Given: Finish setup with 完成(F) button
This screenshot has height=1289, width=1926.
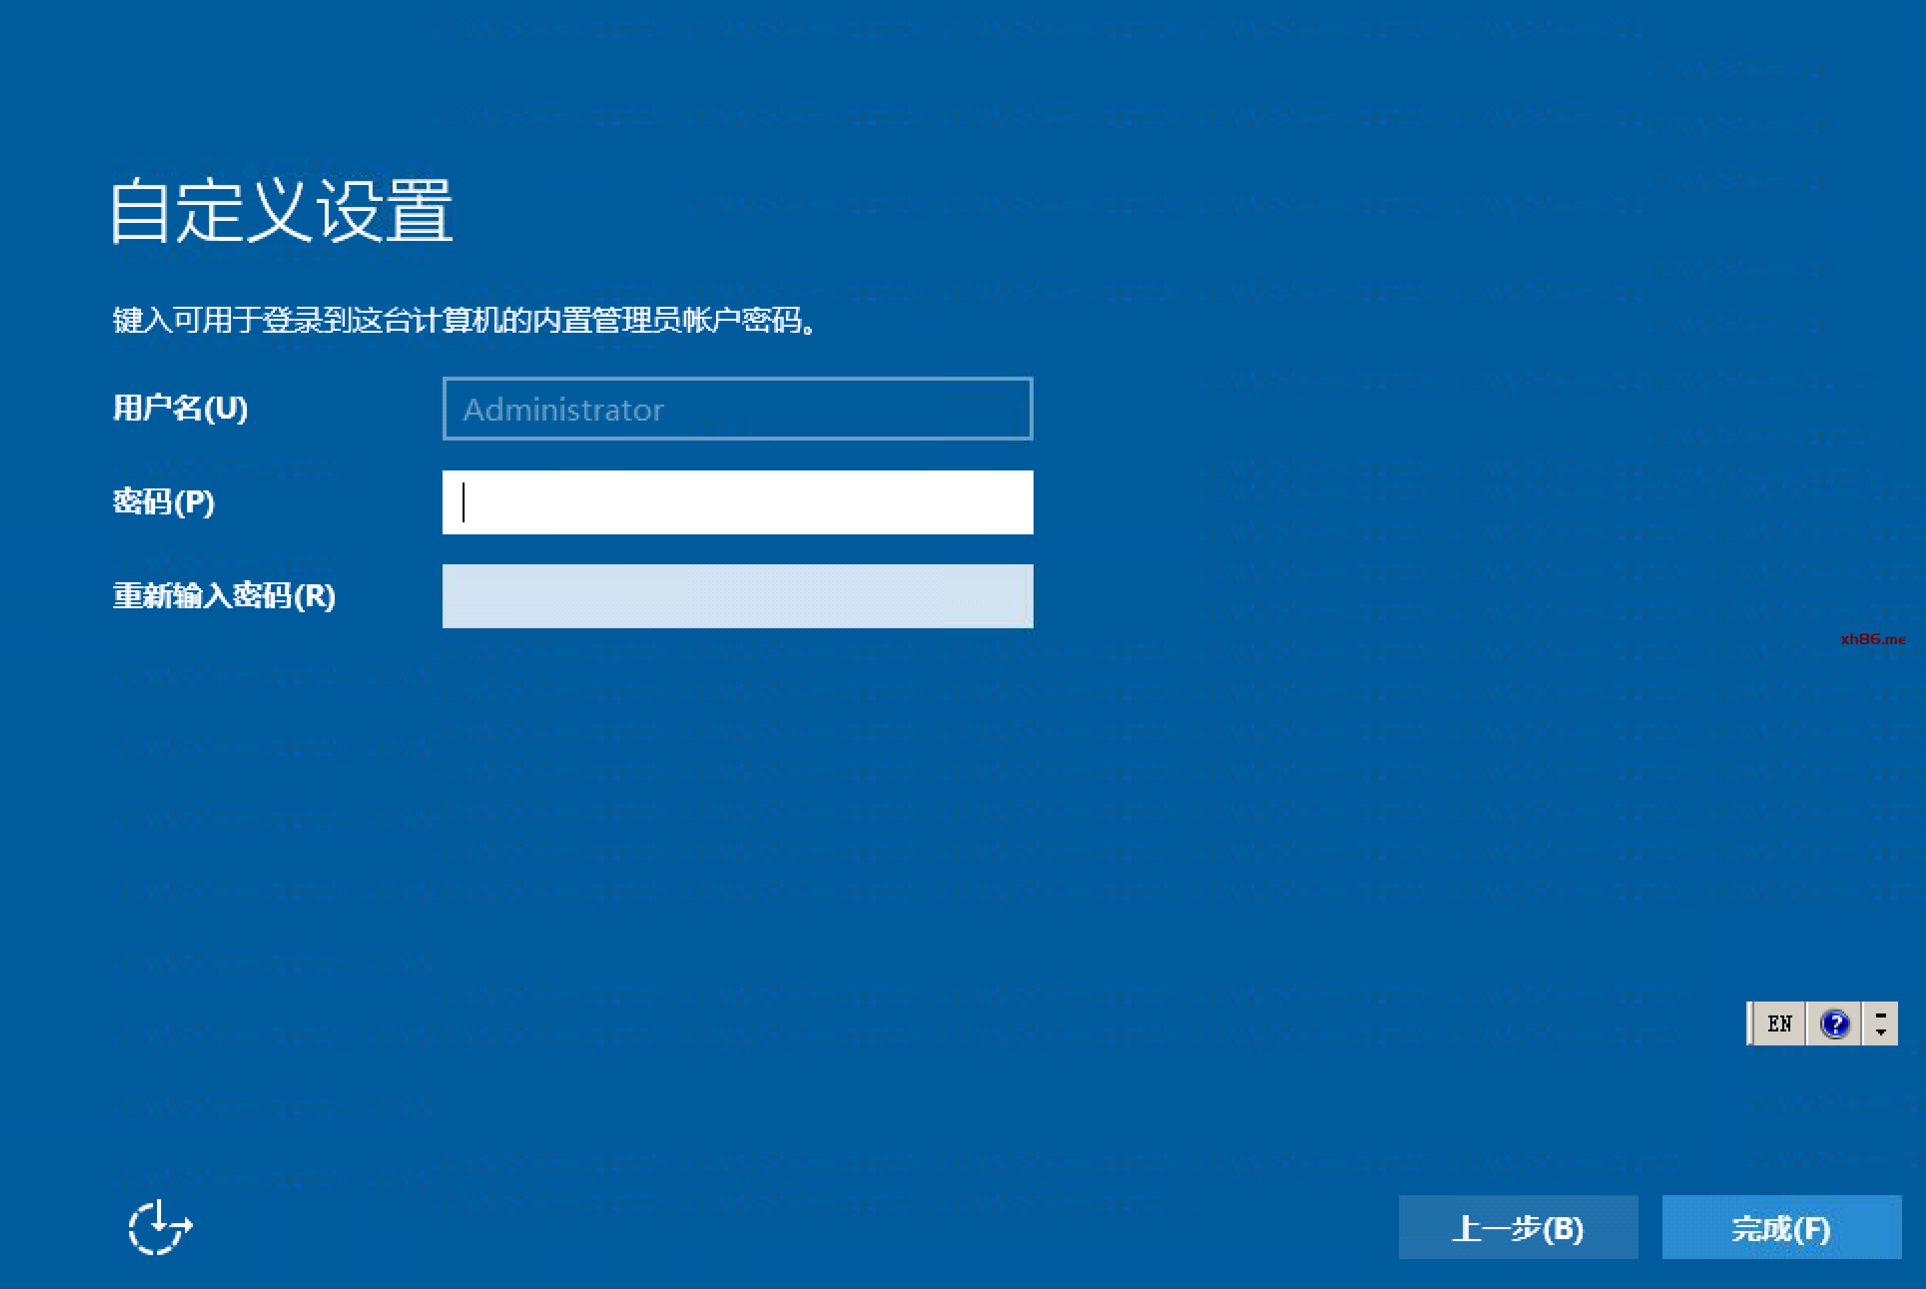Looking at the screenshot, I should [x=1782, y=1227].
